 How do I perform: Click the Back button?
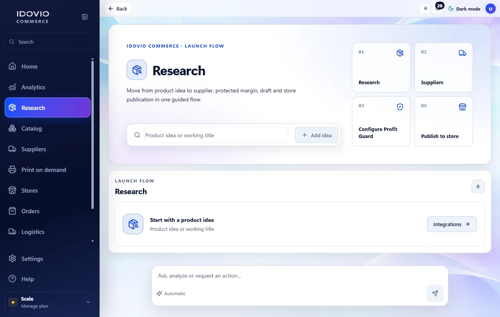(x=118, y=9)
